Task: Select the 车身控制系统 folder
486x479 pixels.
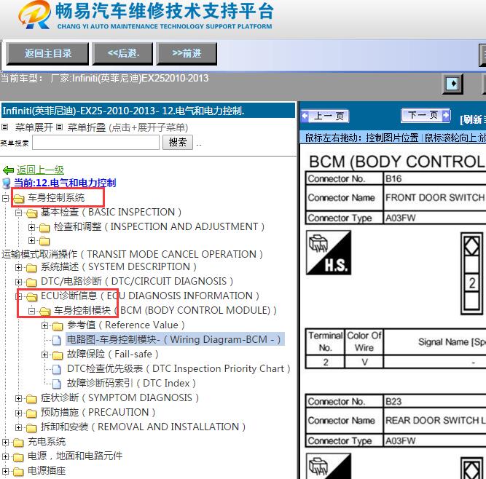Action: 56,197
